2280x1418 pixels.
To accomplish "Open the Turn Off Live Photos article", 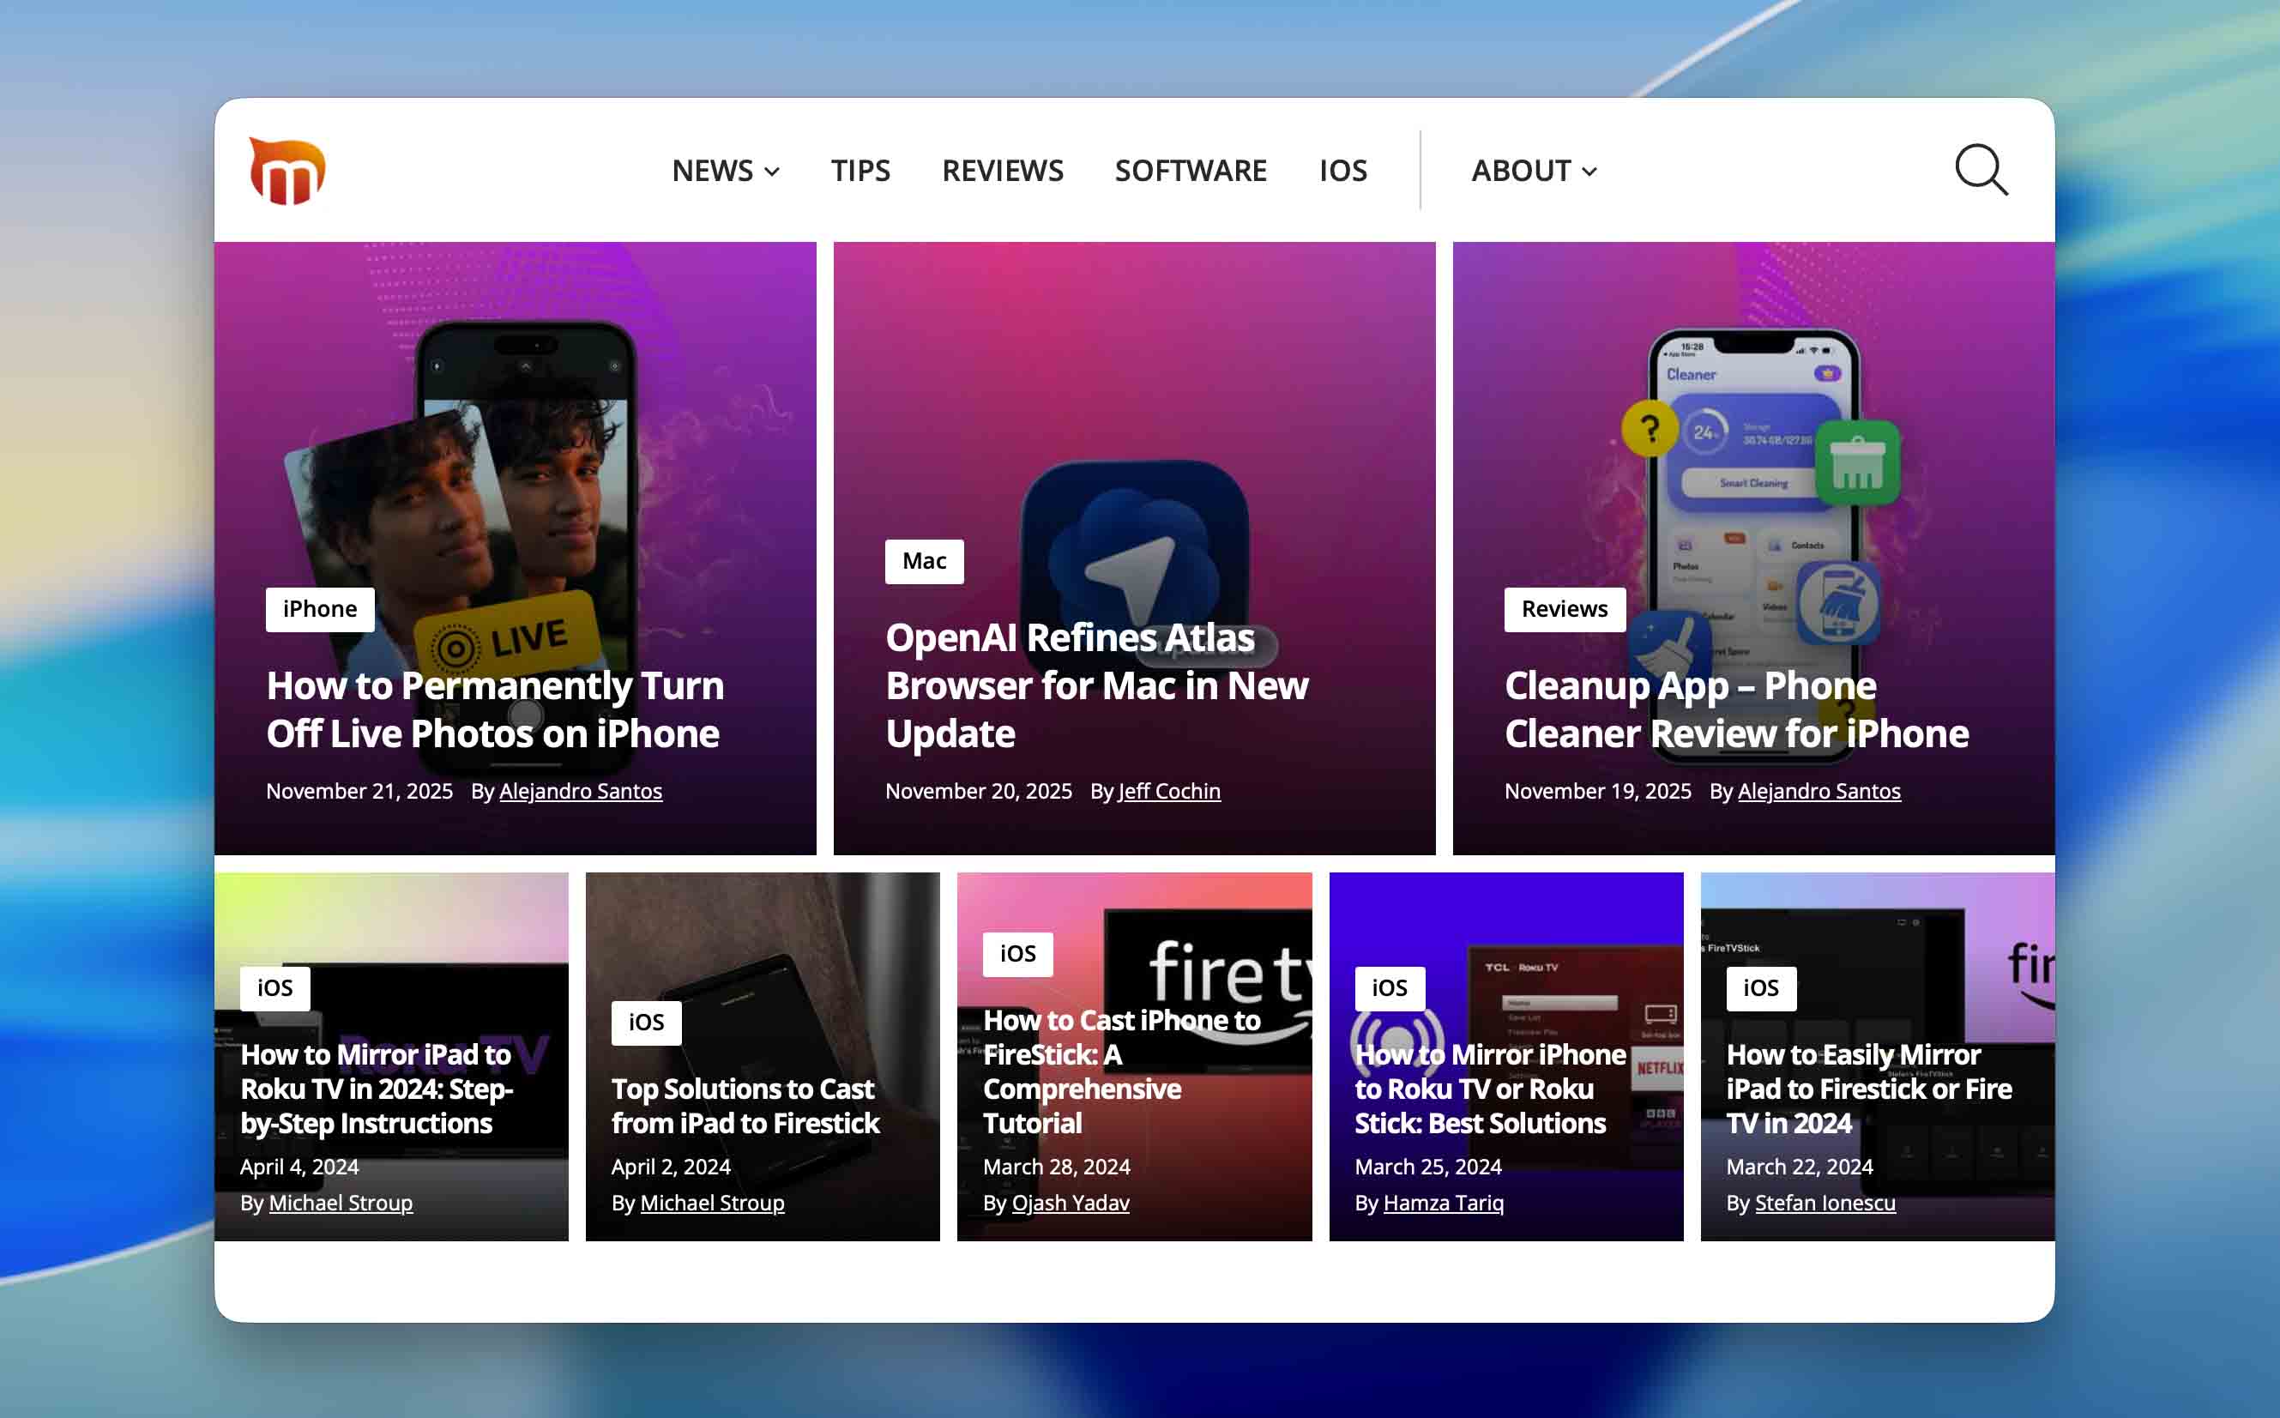I will click(494, 710).
